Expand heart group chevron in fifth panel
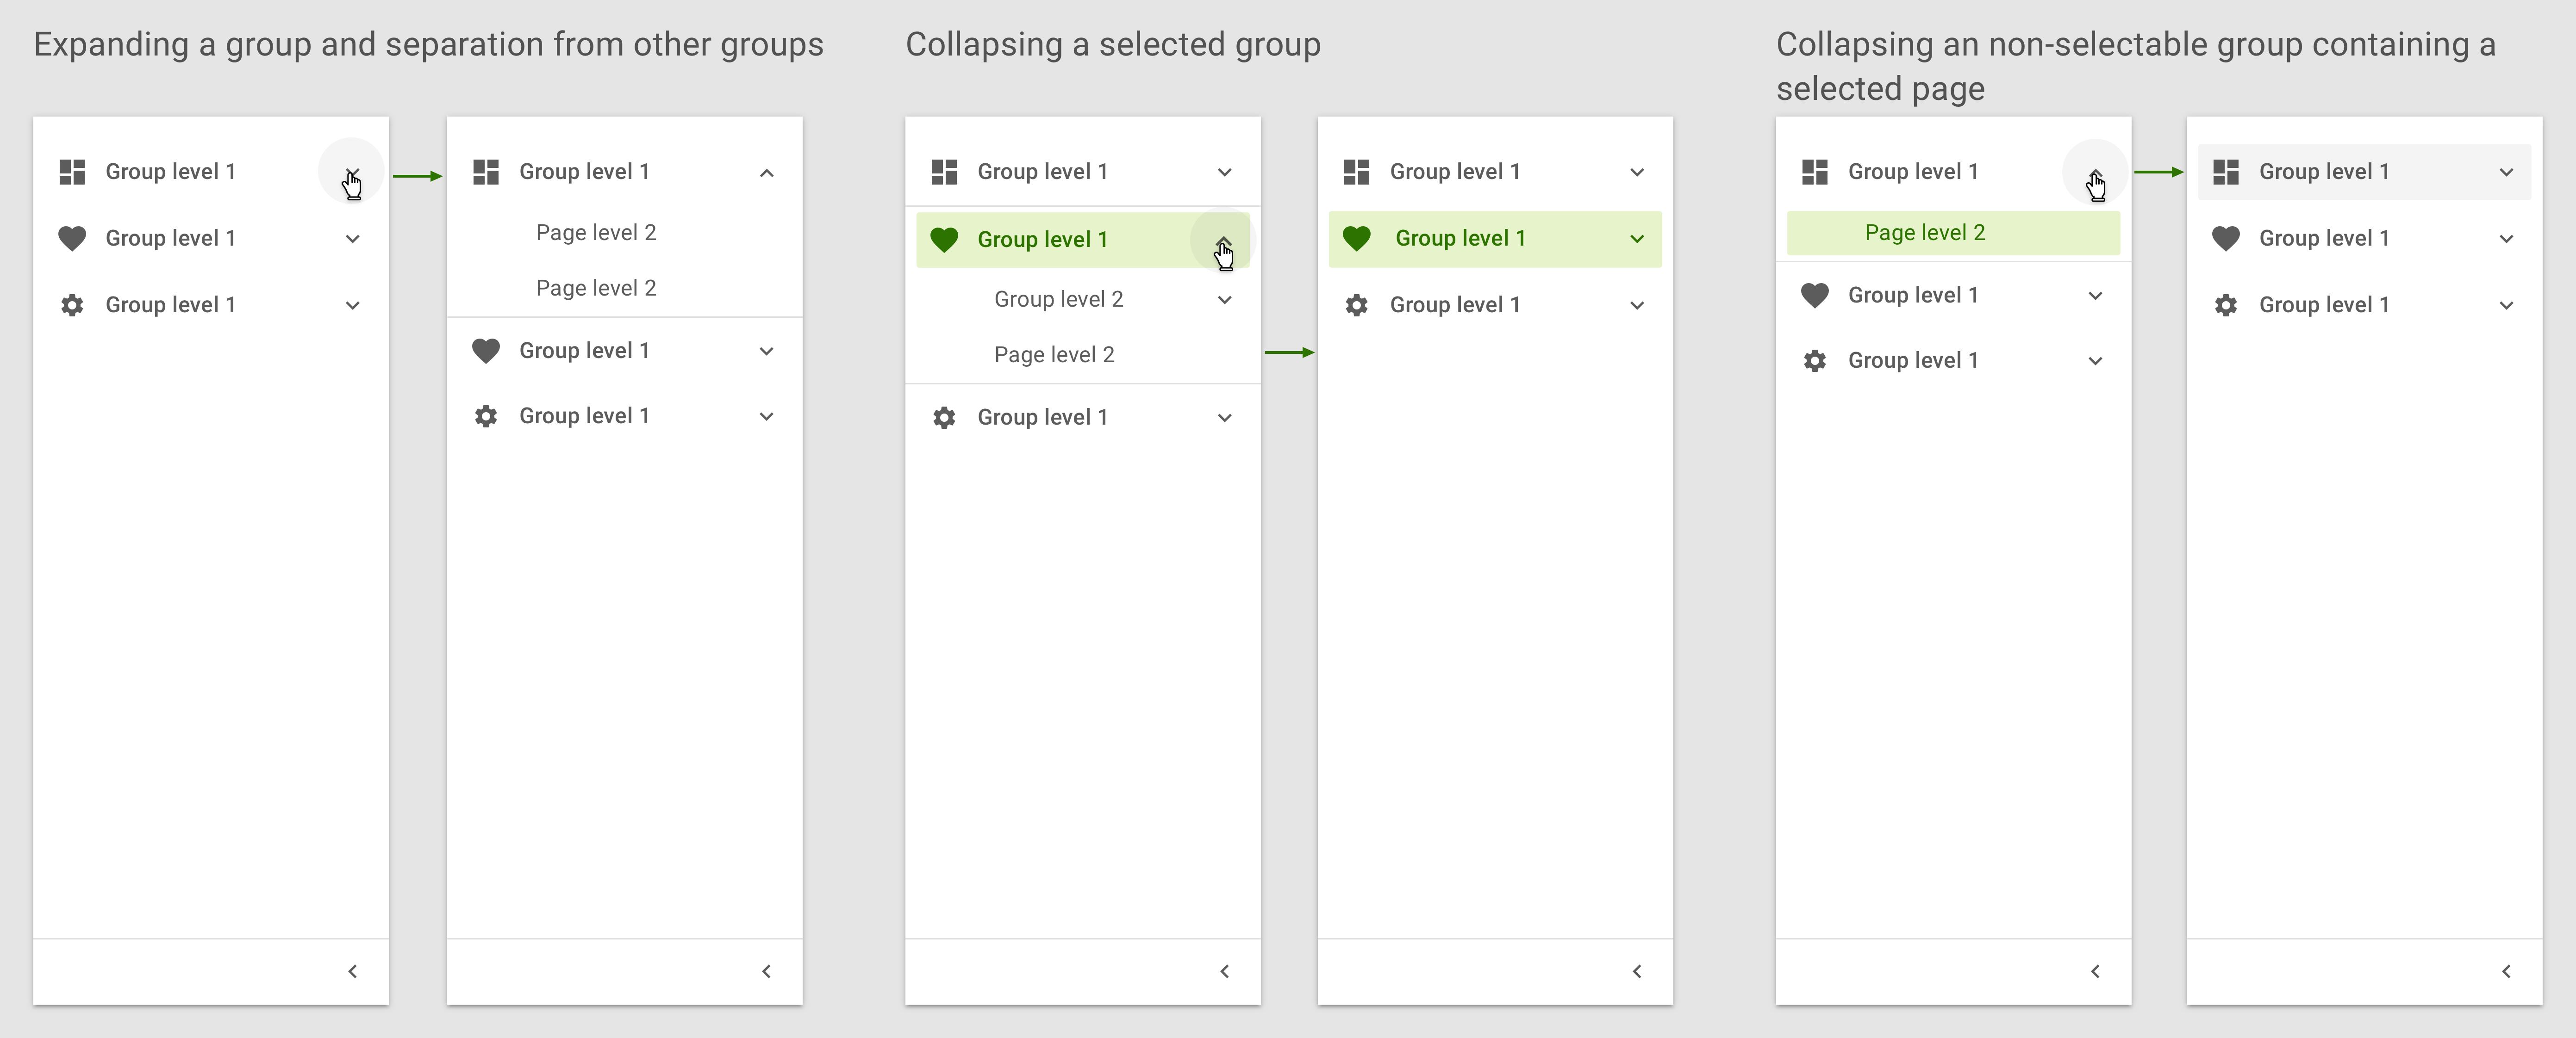The image size is (2576, 1038). [2095, 296]
